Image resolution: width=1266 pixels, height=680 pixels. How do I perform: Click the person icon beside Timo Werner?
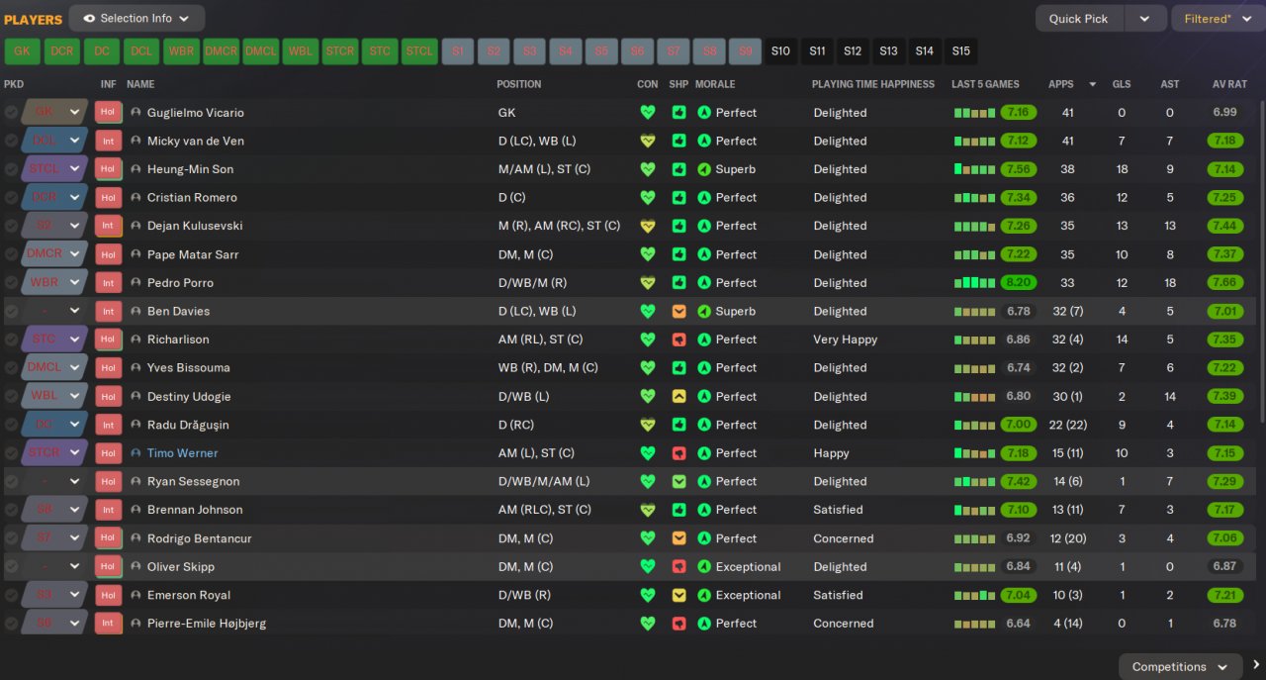pyautogui.click(x=136, y=453)
